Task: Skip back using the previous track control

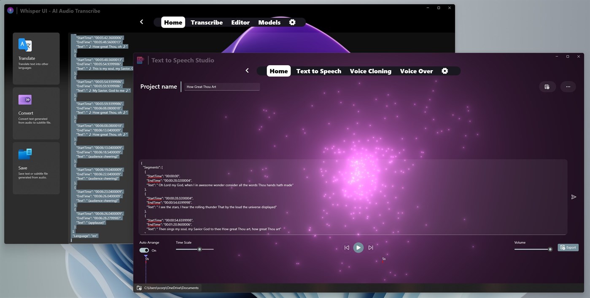Action: (346, 247)
